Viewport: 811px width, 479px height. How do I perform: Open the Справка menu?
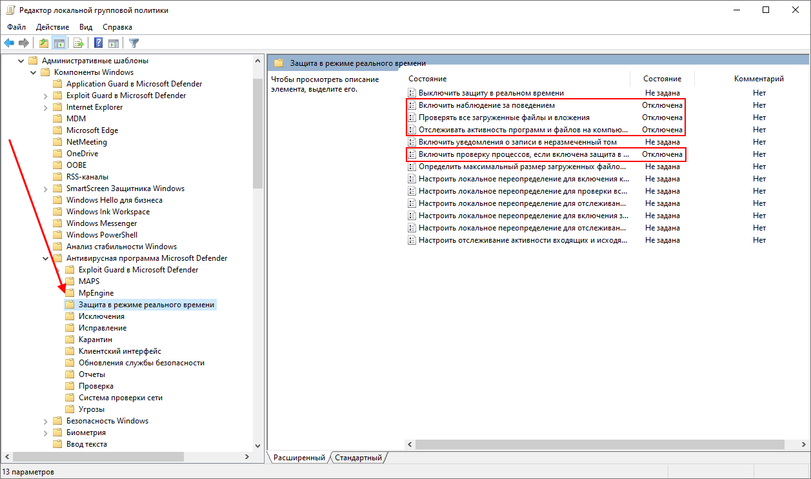tap(117, 27)
